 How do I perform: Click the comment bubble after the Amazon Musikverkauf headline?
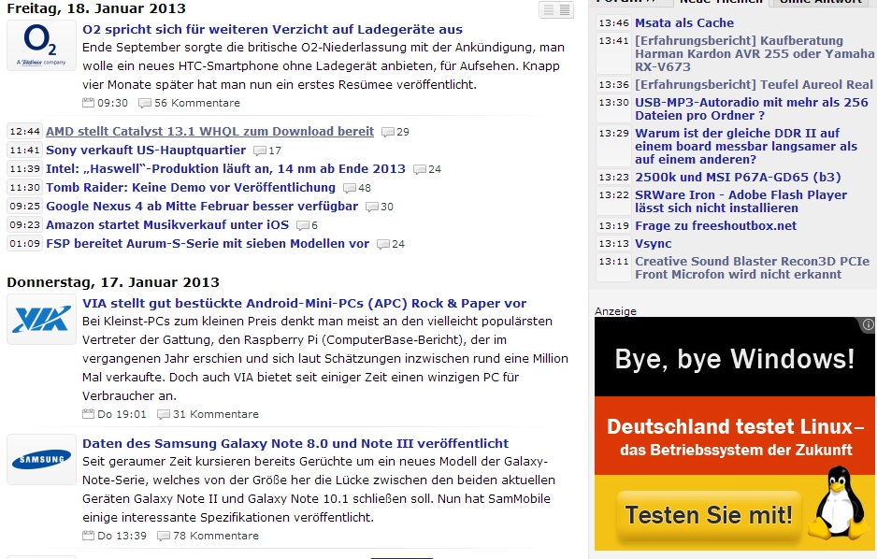click(303, 226)
